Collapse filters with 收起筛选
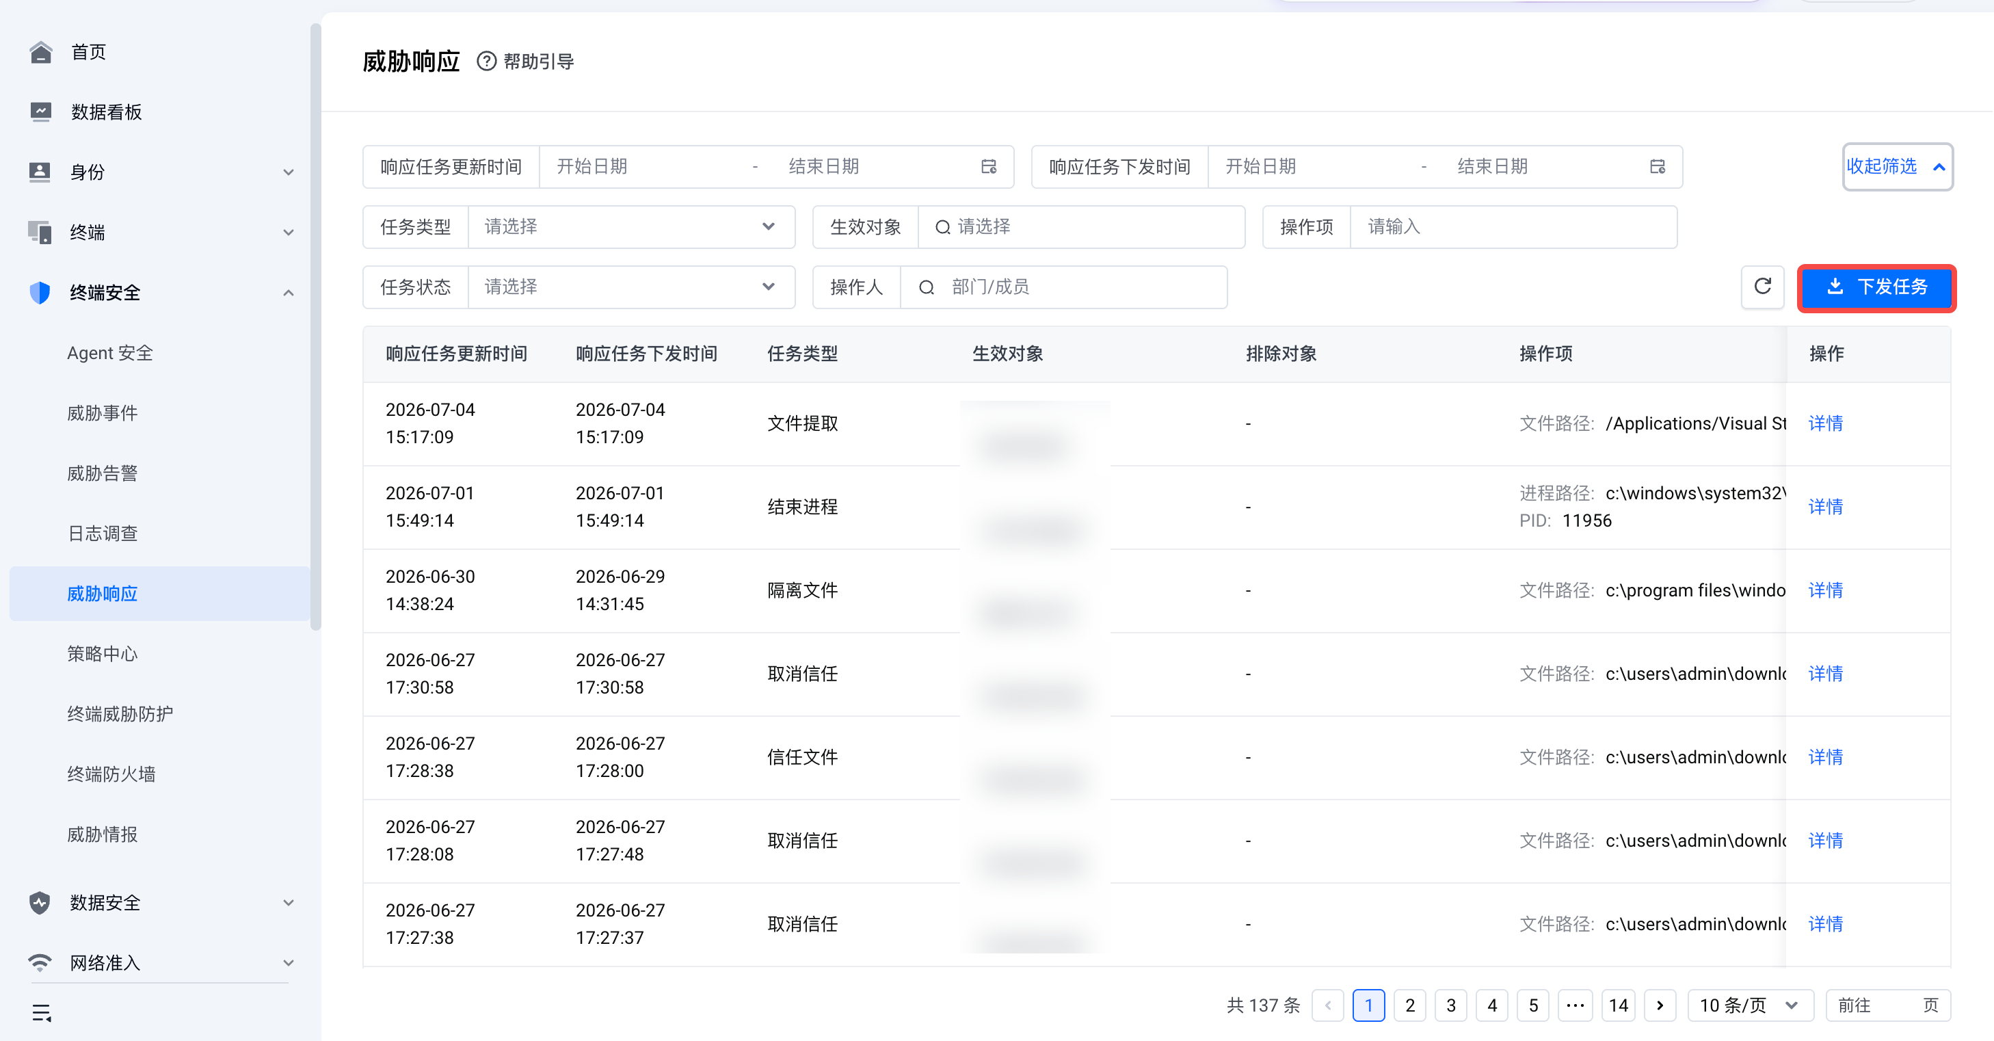 point(1898,166)
